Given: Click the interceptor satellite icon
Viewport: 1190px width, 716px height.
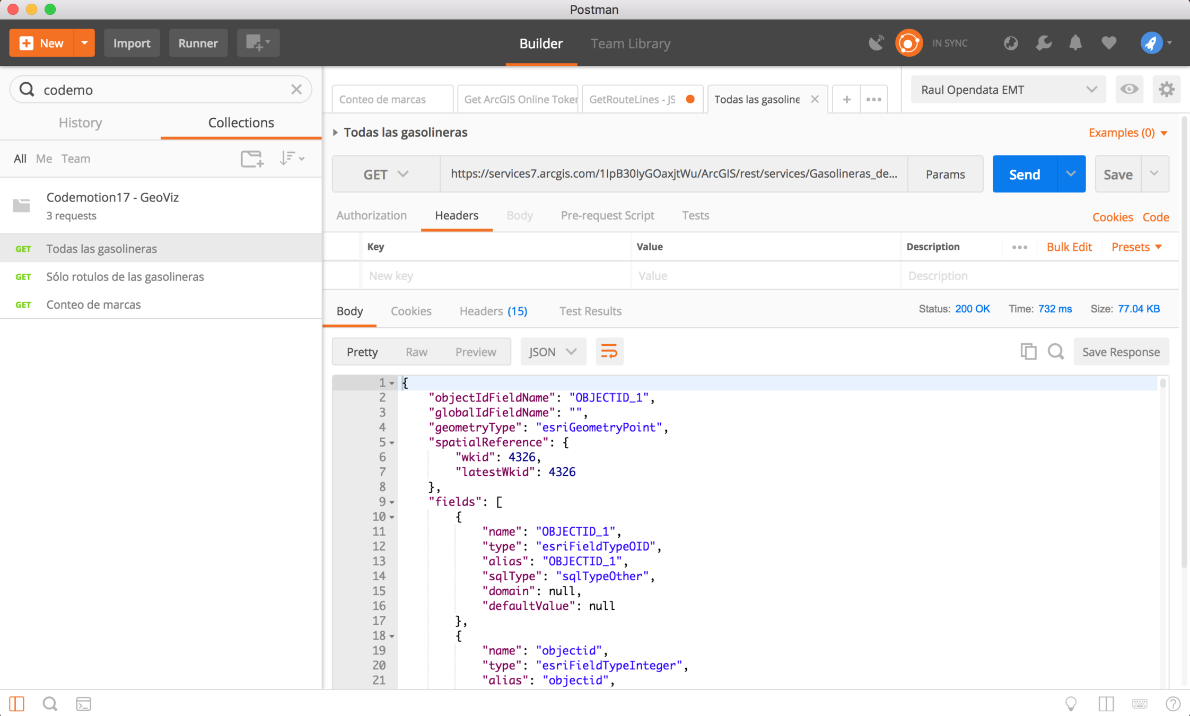Looking at the screenshot, I should click(876, 43).
